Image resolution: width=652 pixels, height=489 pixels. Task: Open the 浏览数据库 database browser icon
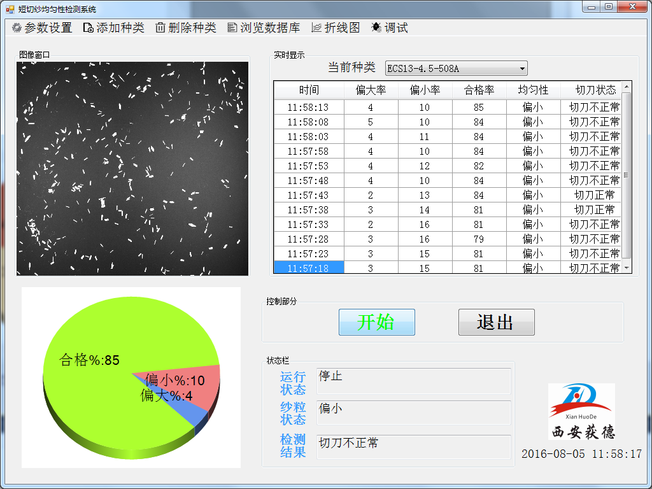coord(233,27)
